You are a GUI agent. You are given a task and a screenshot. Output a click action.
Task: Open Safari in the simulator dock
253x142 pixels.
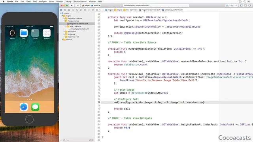click(24, 107)
